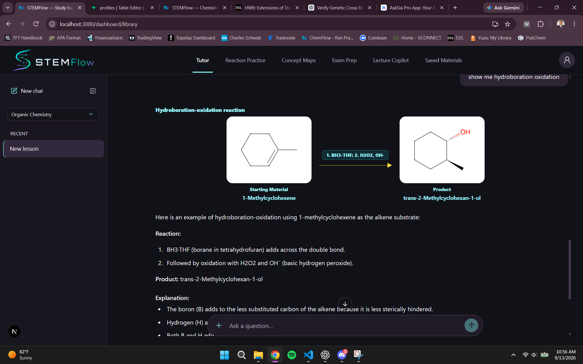Expand the Organic Chemistry subject dropdown
The image size is (583, 364).
point(53,114)
